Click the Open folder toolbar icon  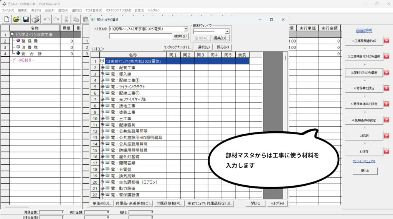pyautogui.click(x=16, y=19)
